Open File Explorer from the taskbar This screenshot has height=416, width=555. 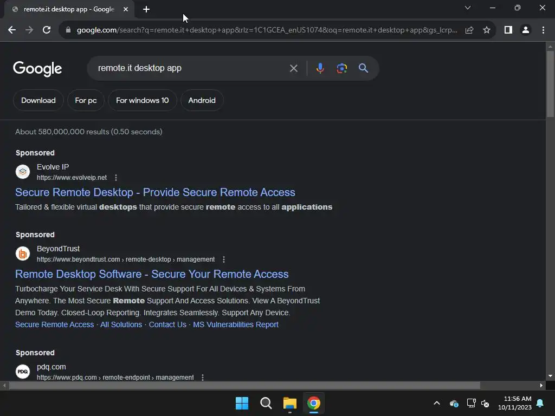pyautogui.click(x=289, y=403)
